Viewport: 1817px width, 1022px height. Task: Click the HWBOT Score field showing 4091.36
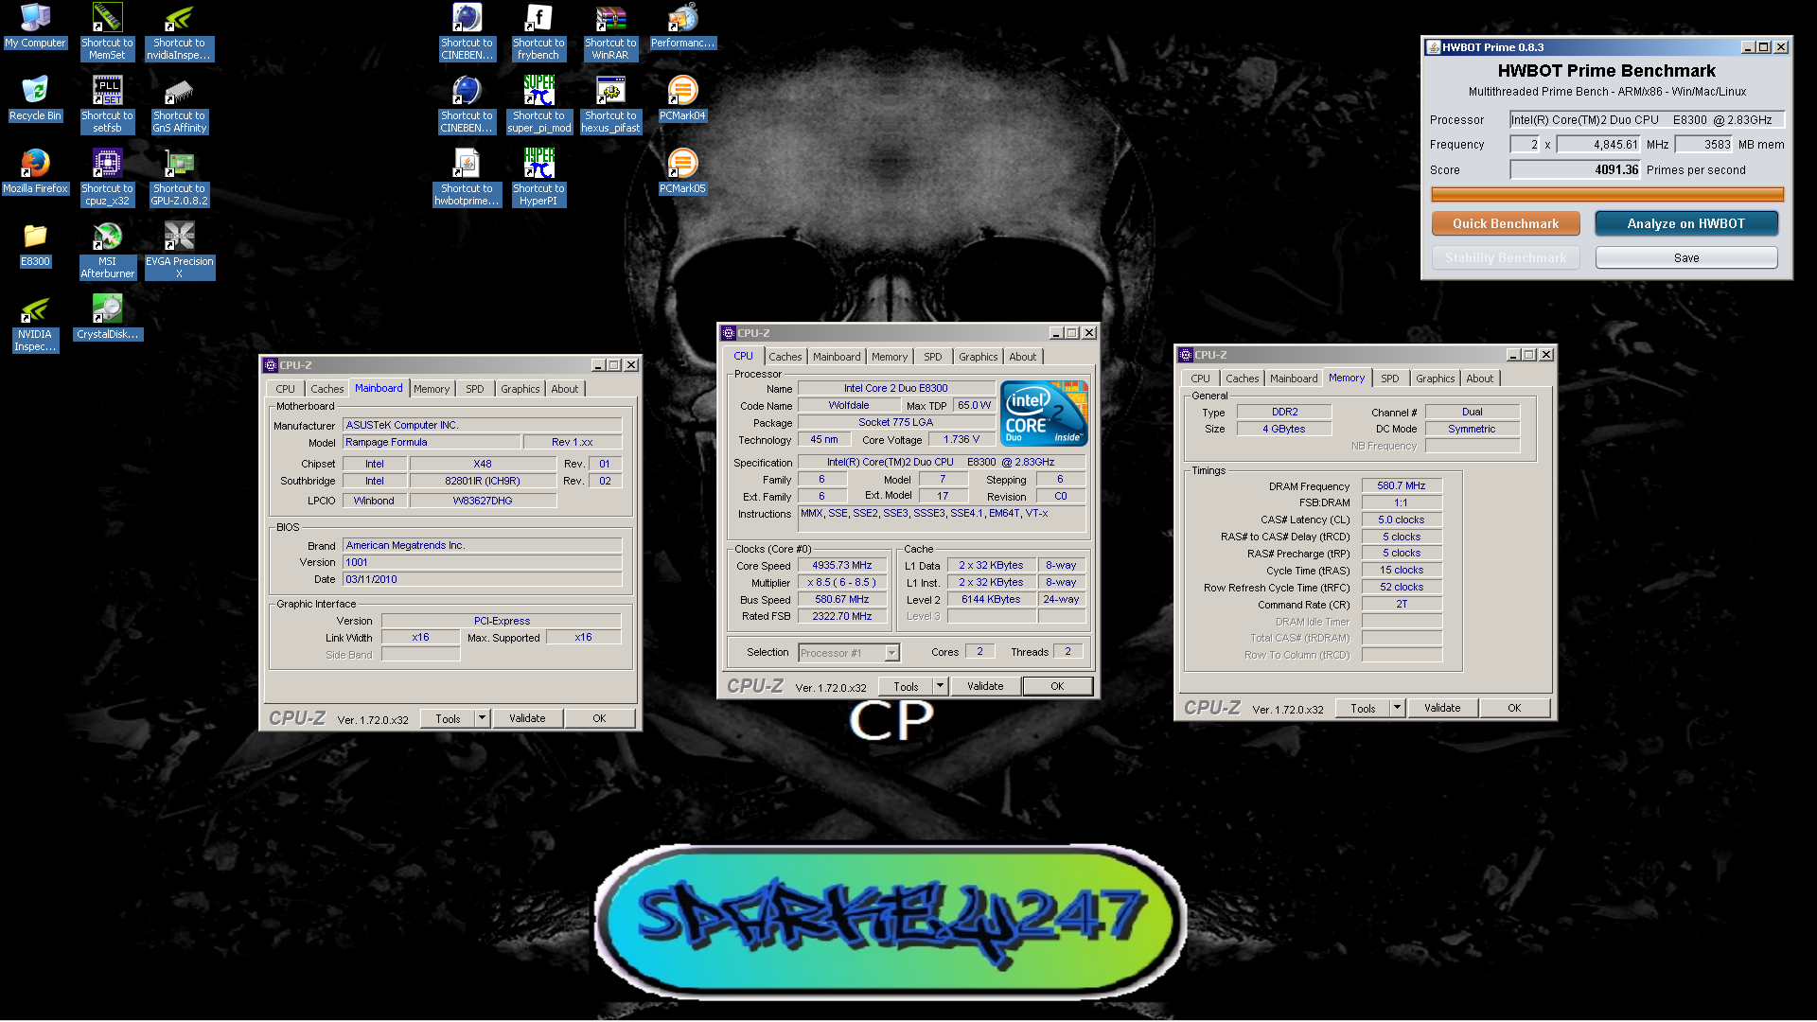pyautogui.click(x=1576, y=170)
